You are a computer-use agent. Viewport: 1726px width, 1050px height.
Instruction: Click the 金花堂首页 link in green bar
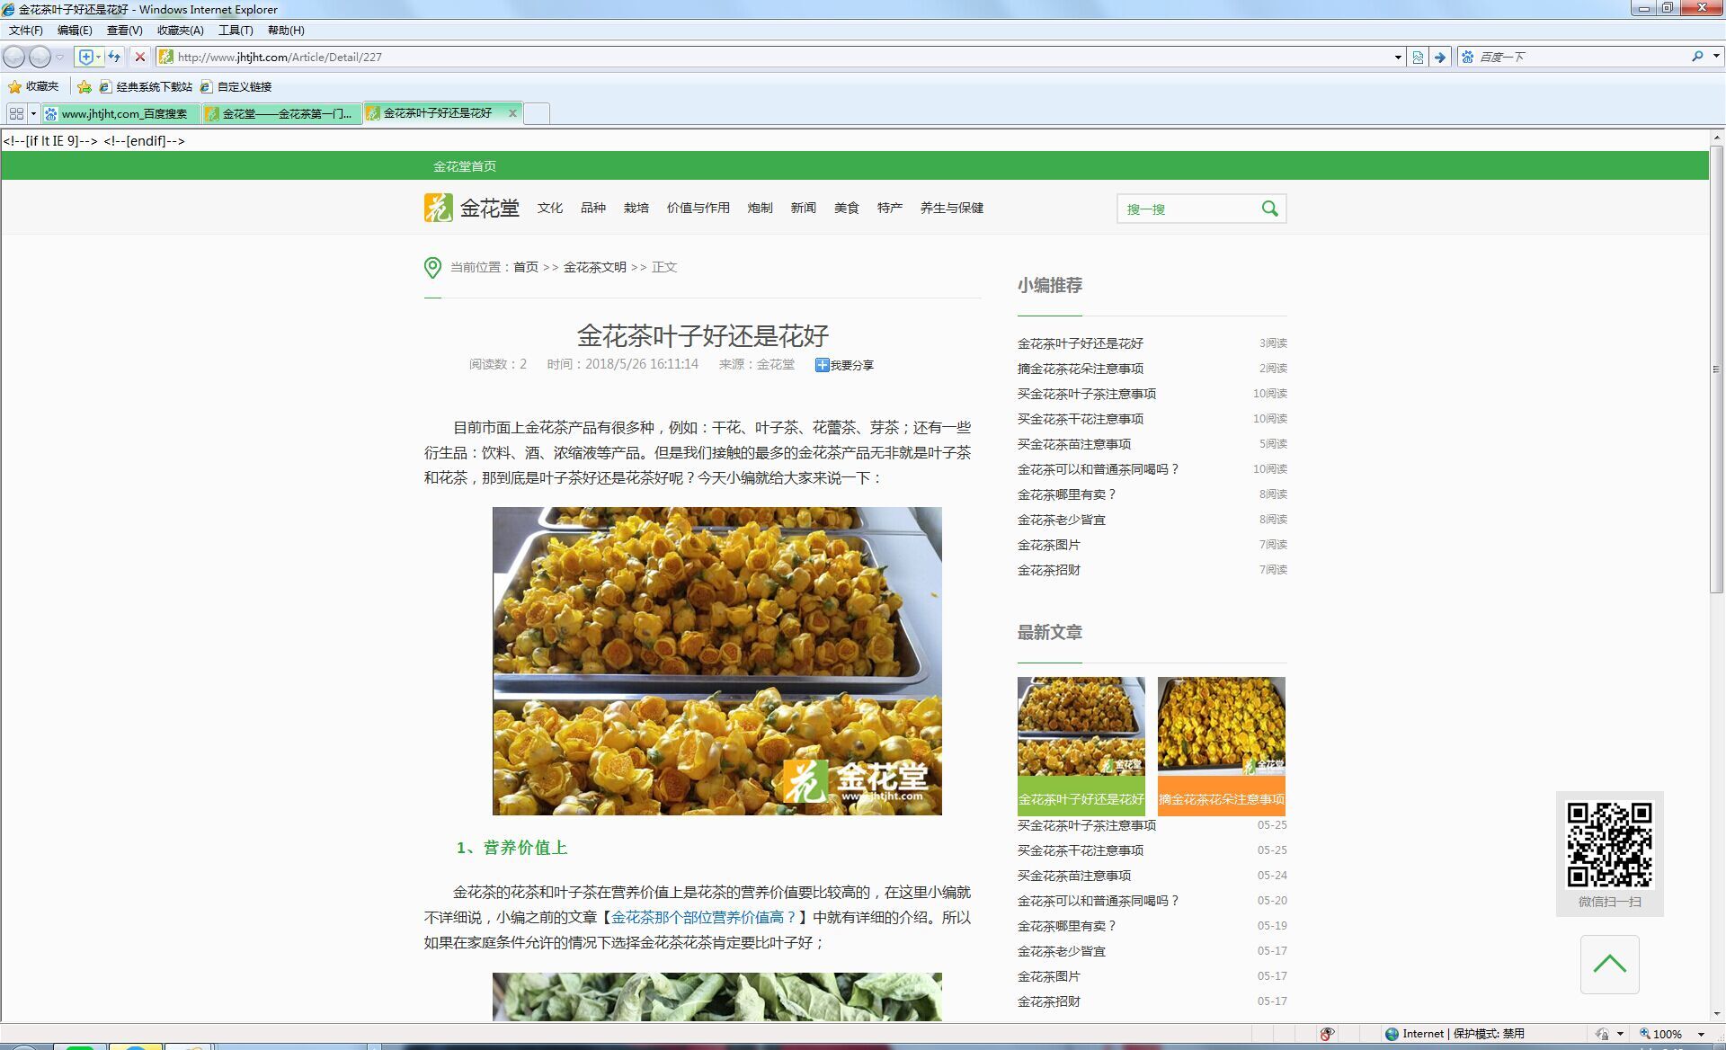[465, 166]
